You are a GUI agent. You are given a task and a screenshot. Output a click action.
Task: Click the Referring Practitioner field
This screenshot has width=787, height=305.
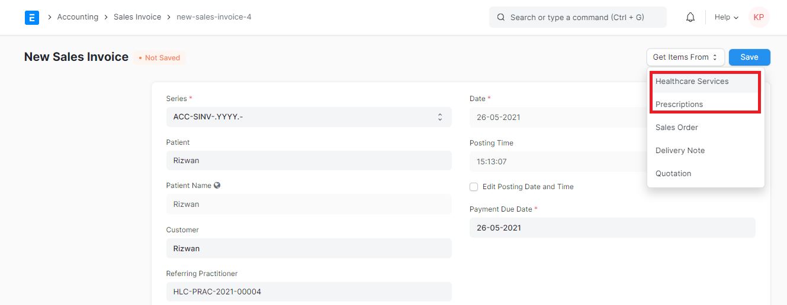(309, 291)
